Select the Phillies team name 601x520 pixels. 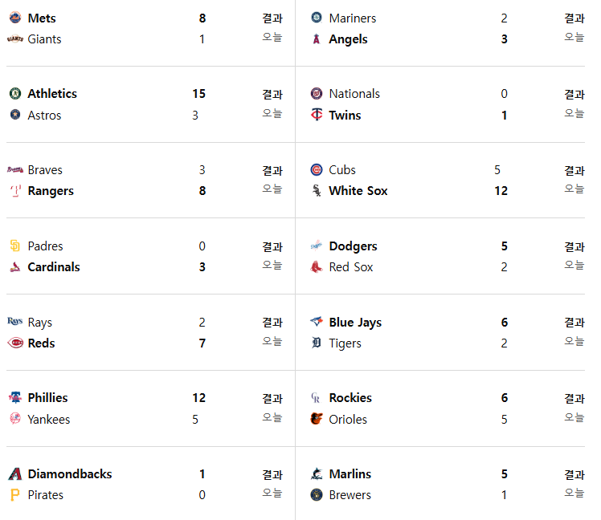48,398
